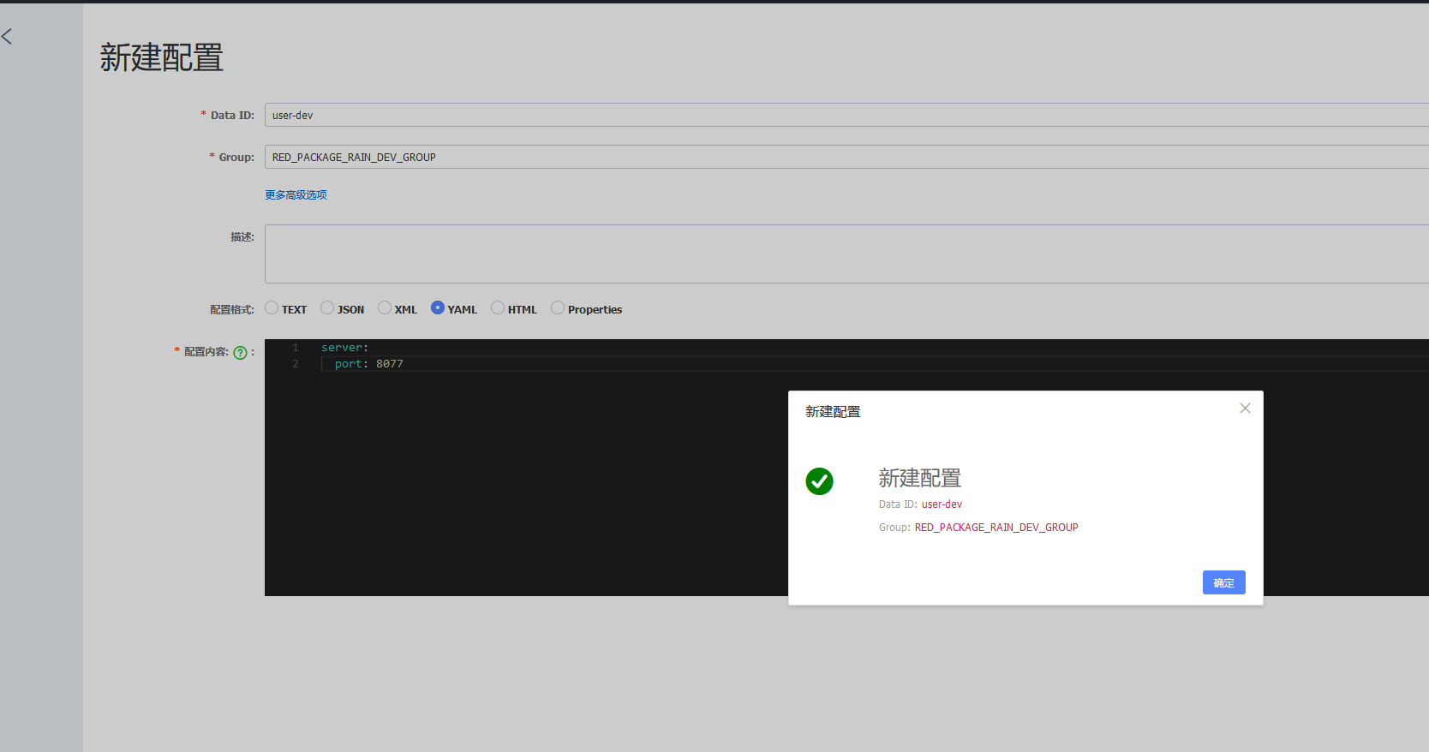
Task: Go back using the left arrow icon
Action: pos(7,36)
